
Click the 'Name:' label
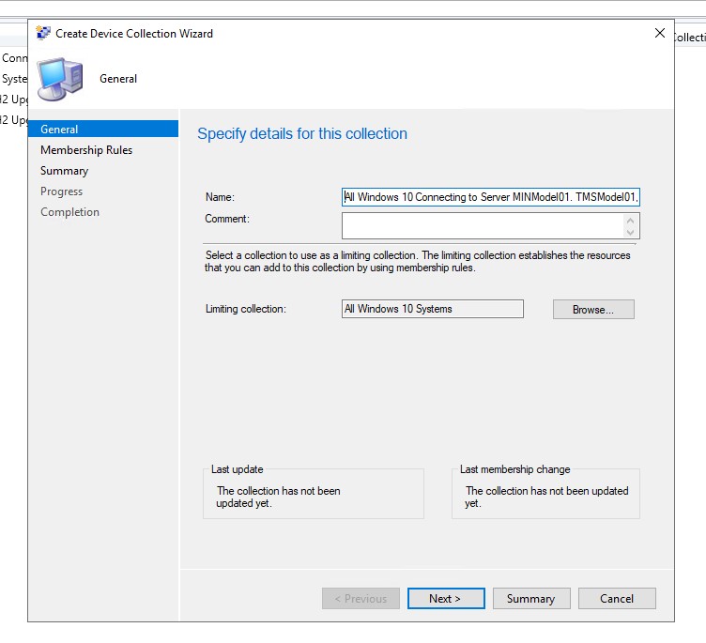coord(220,197)
